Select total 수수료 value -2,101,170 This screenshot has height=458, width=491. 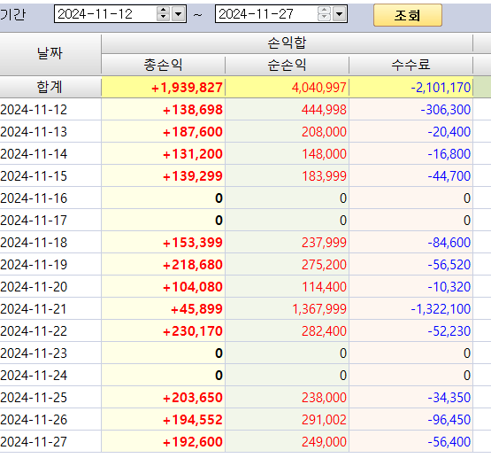(410, 87)
